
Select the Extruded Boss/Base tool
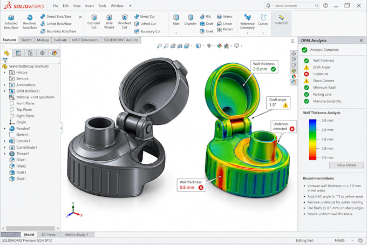pos(11,22)
